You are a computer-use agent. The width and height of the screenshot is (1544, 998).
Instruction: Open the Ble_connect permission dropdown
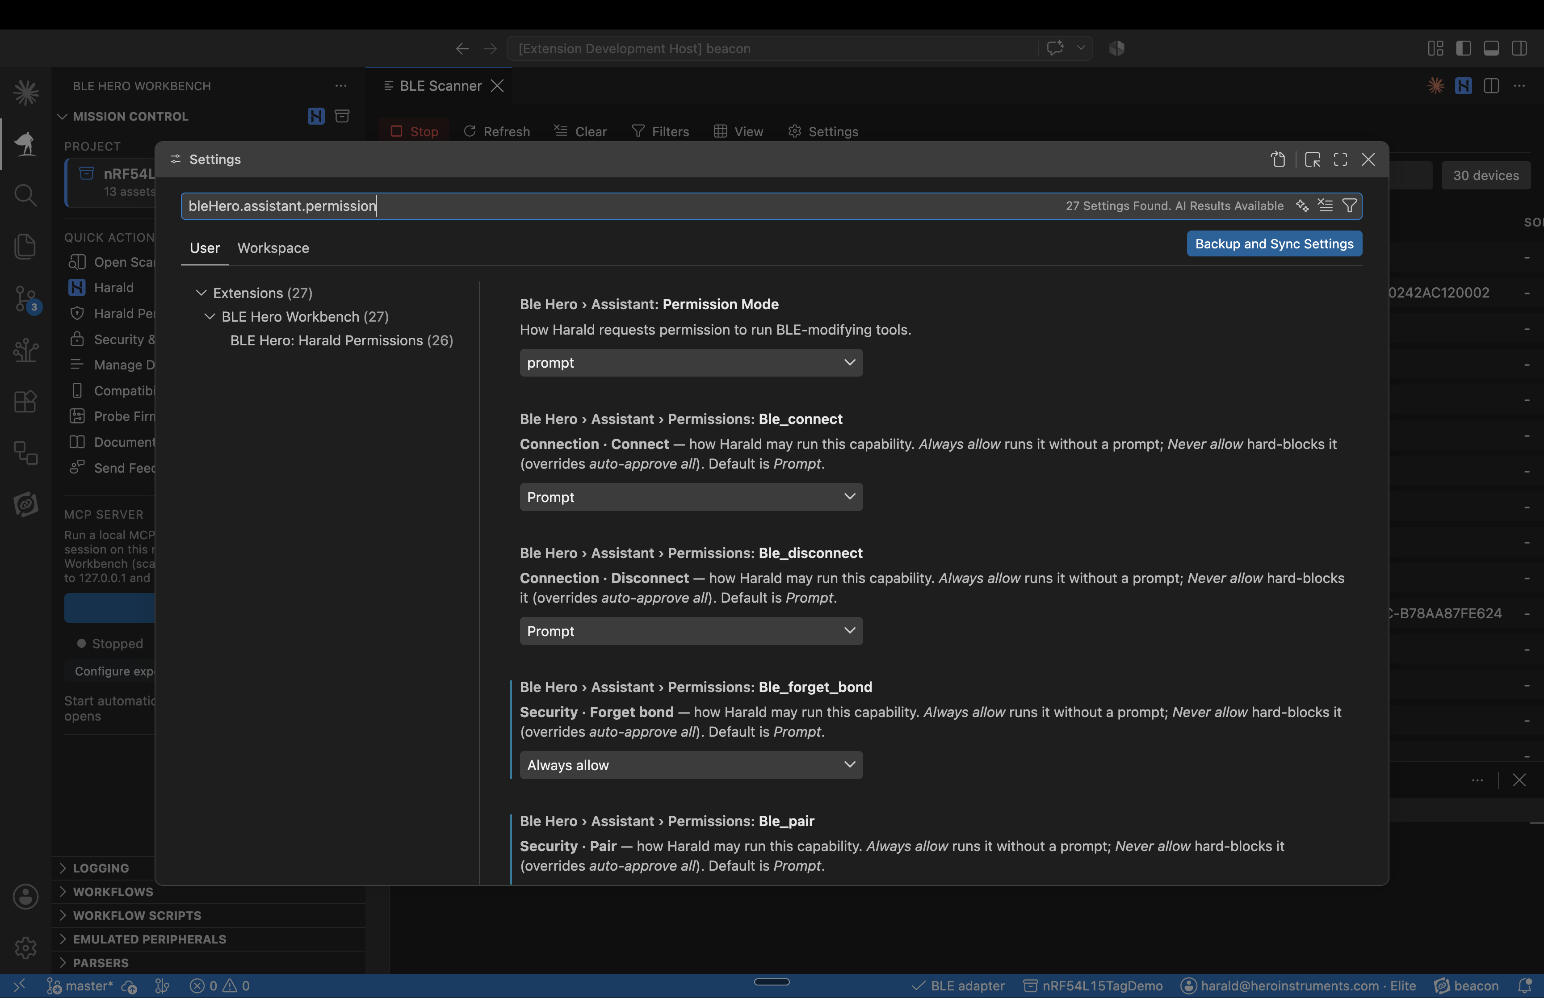[691, 497]
